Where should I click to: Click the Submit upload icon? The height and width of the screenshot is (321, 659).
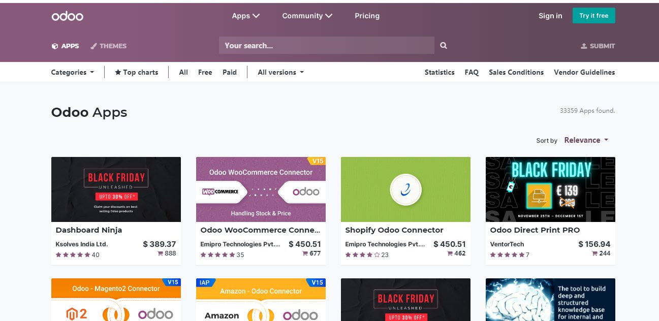tap(584, 46)
